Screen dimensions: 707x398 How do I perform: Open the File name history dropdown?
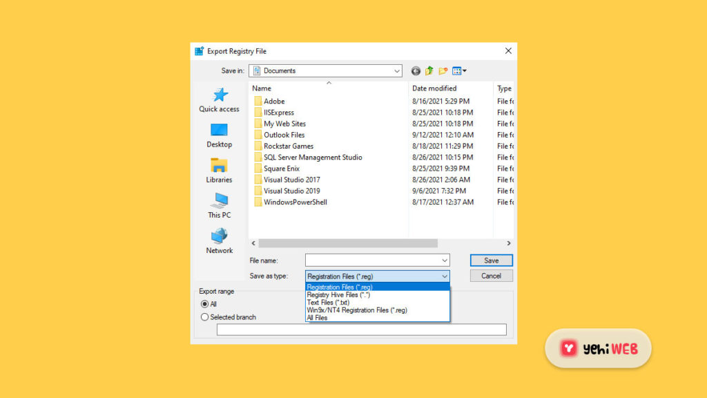tap(444, 260)
